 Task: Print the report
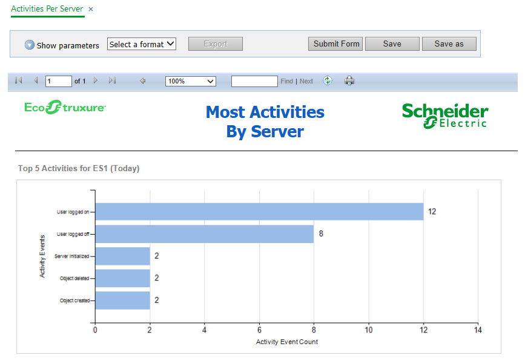[349, 80]
